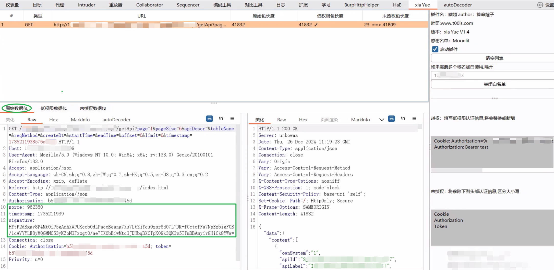Open the top-level autoDecoder tab
This screenshot has height=270, width=554.
click(458, 5)
